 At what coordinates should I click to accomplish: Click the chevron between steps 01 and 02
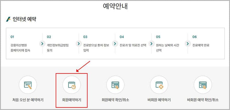pyautogui.click(x=42, y=43)
